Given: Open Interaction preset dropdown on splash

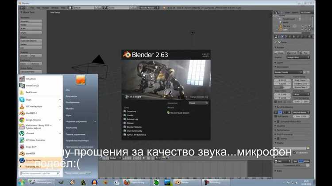Looking at the screenshot, I should click(199, 103).
